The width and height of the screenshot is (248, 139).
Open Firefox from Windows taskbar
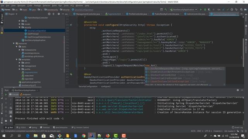(x=108, y=136)
